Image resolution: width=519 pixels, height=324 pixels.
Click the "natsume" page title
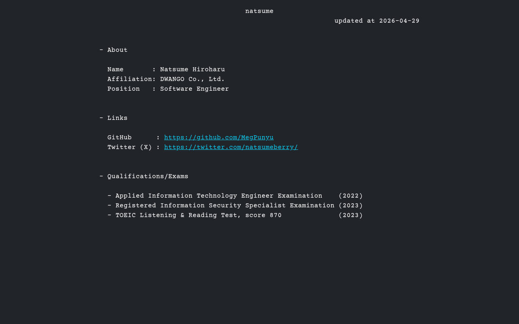click(x=259, y=11)
